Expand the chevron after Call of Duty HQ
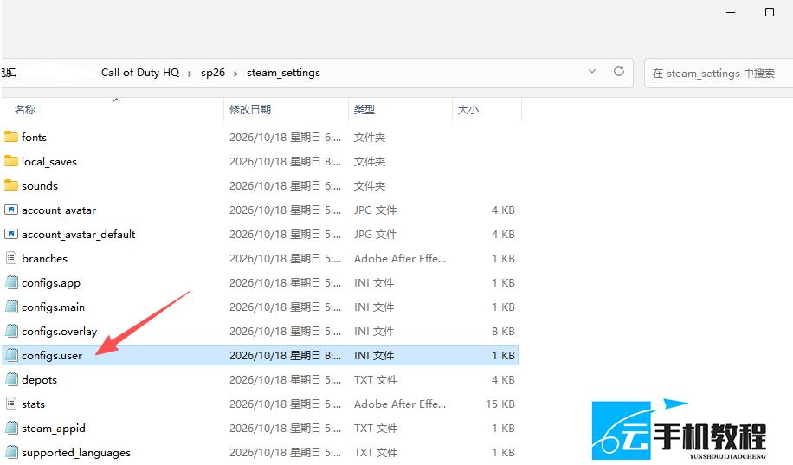The height and width of the screenshot is (465, 793). click(x=190, y=74)
